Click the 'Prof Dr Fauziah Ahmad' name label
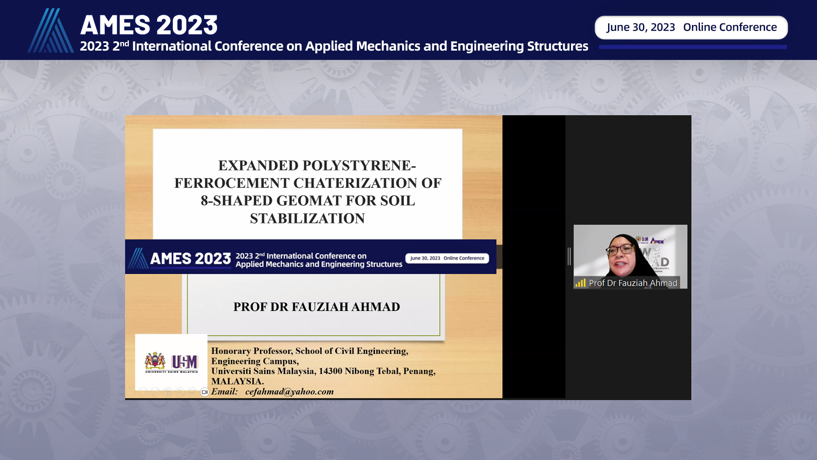The height and width of the screenshot is (460, 817). point(633,283)
